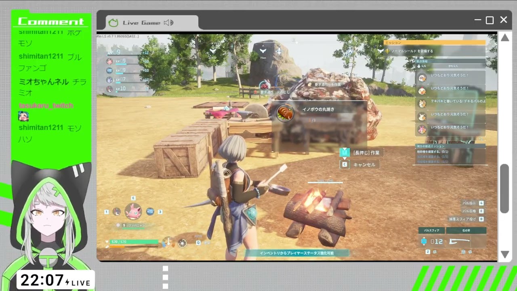Select the blue pal icon in the party level list
Viewport: 517px width, 291px height.
(109, 70)
